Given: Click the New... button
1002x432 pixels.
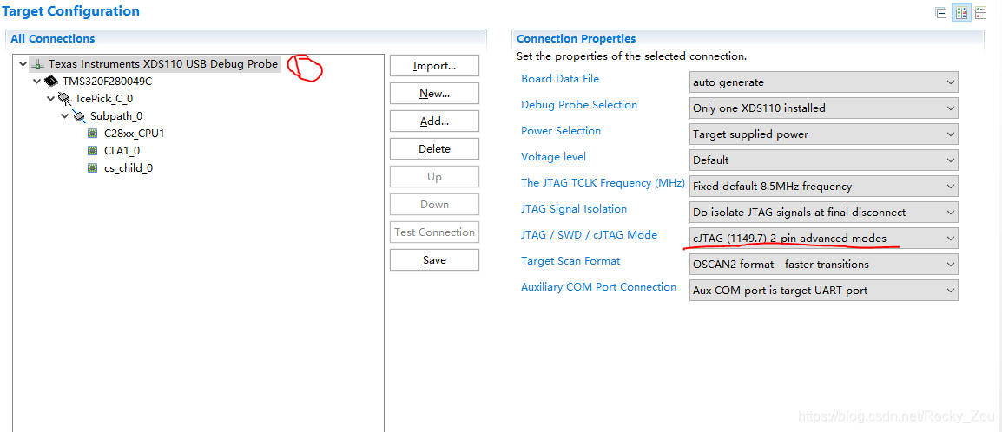Looking at the screenshot, I should [x=434, y=93].
